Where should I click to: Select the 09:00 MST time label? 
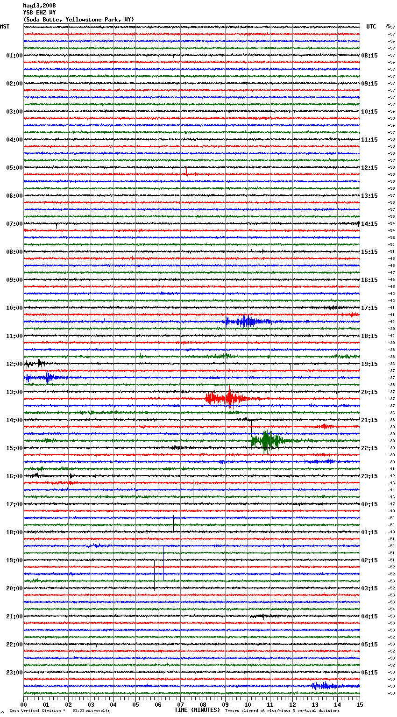coord(14,280)
